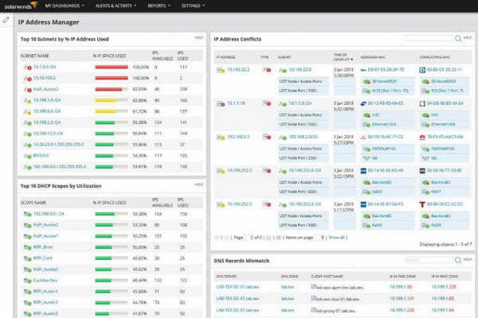Open DHCP scope VoIP_Austin1

tap(45, 236)
